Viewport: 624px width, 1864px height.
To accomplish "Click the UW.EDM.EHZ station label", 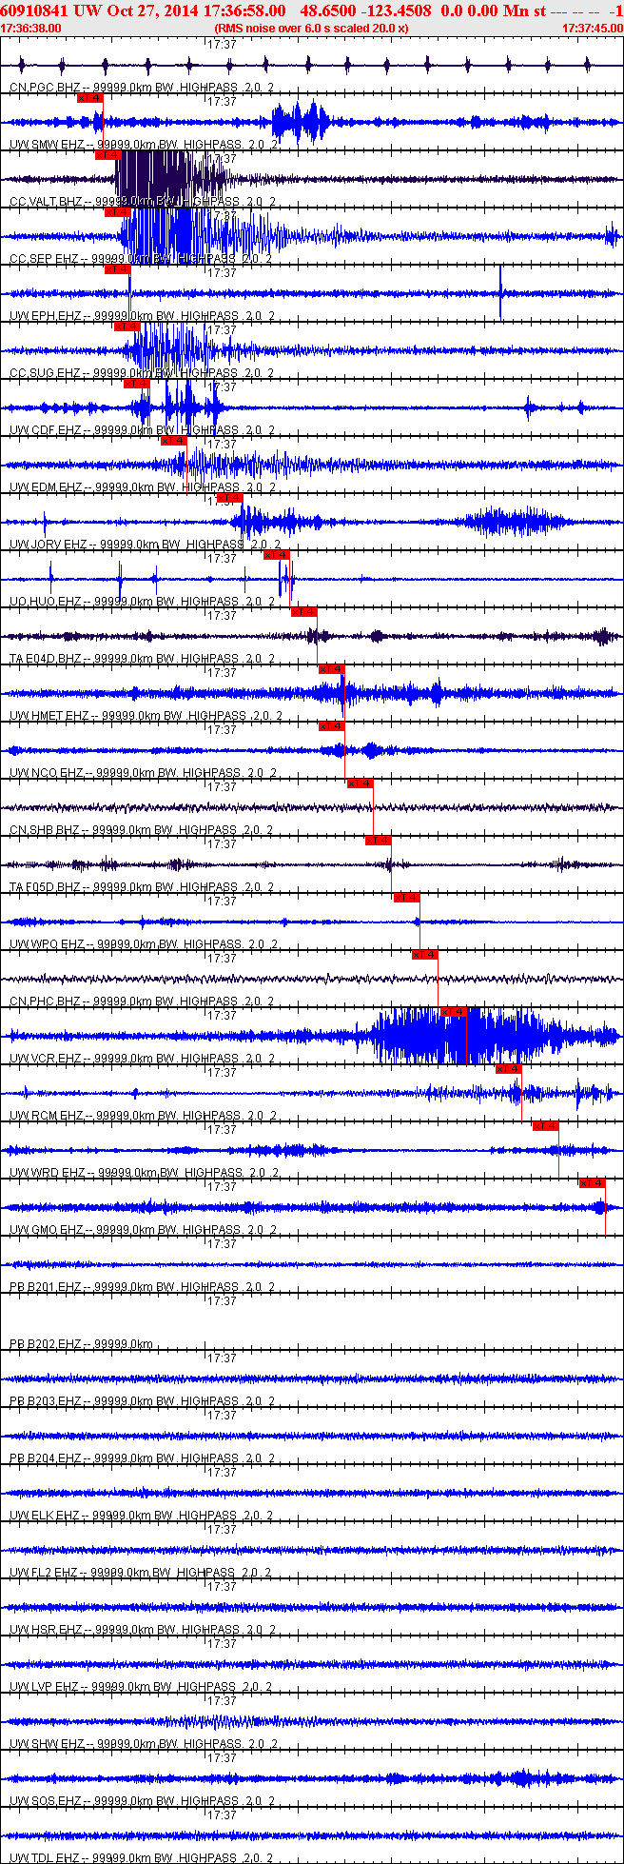I will pyautogui.click(x=46, y=487).
